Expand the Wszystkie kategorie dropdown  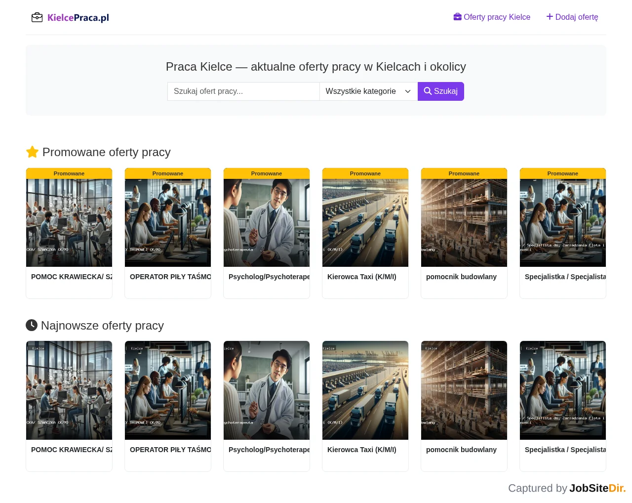368,91
